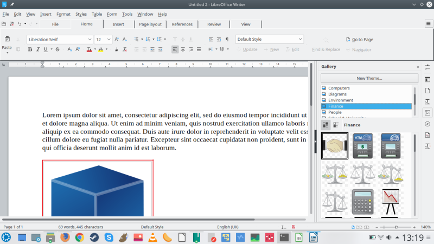
Task: Open the font name dropdown
Action: point(90,40)
